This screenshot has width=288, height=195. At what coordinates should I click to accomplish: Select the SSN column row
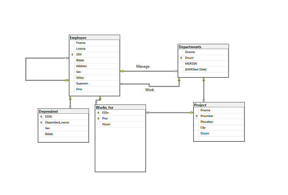coord(94,55)
